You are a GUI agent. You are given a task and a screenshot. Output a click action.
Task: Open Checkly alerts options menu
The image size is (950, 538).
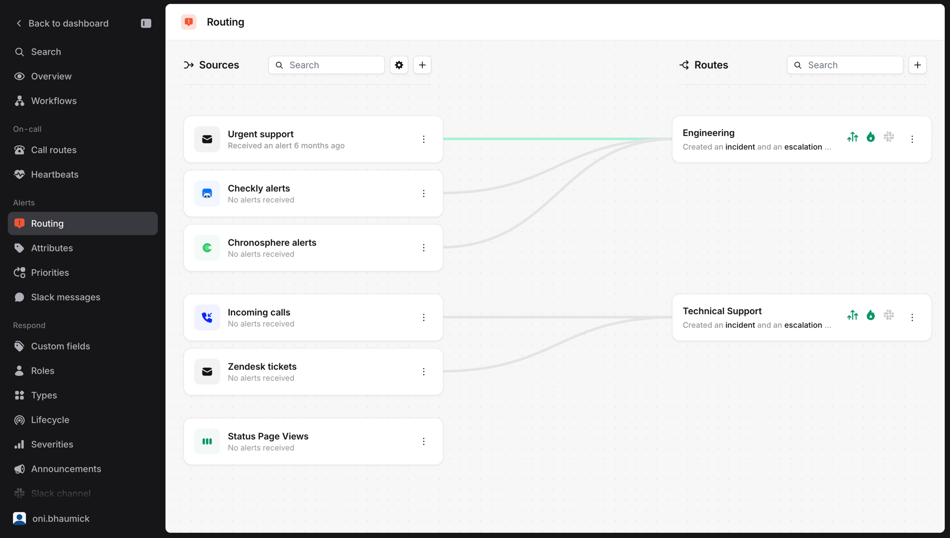coord(424,193)
